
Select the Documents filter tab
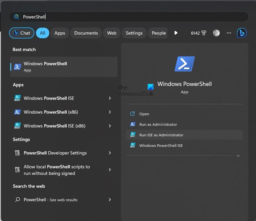pos(86,33)
